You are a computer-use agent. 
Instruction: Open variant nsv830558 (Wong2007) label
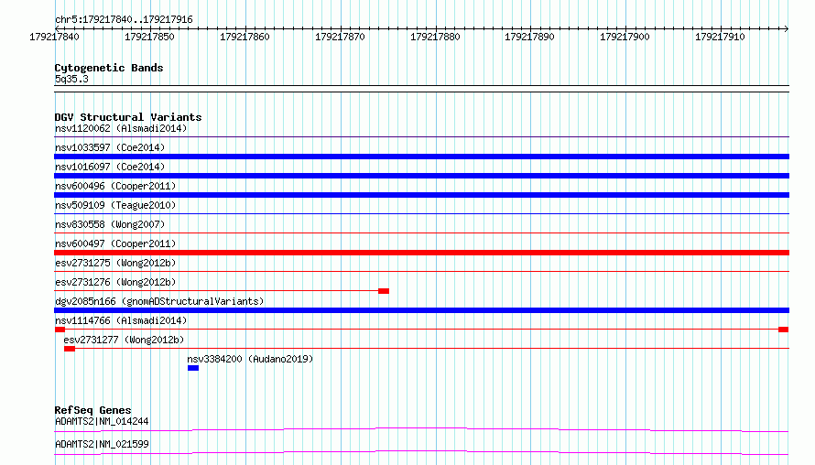click(x=110, y=224)
